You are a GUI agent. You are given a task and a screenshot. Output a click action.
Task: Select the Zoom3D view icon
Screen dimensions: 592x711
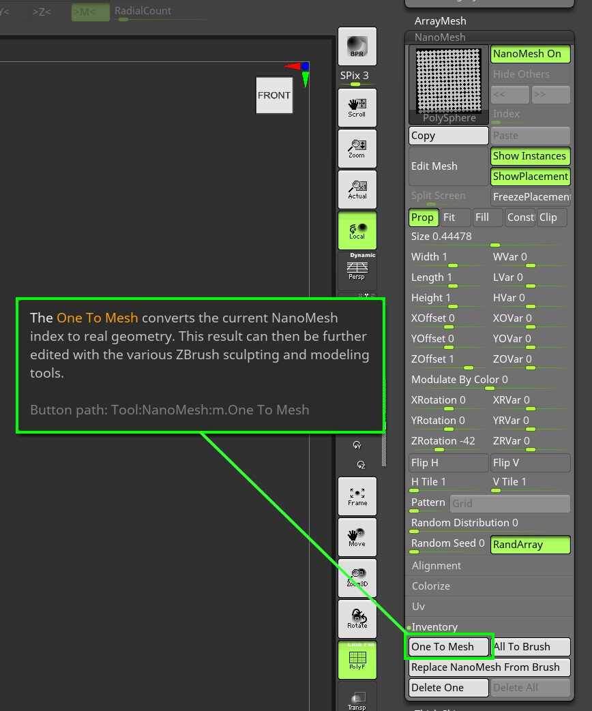point(357,577)
